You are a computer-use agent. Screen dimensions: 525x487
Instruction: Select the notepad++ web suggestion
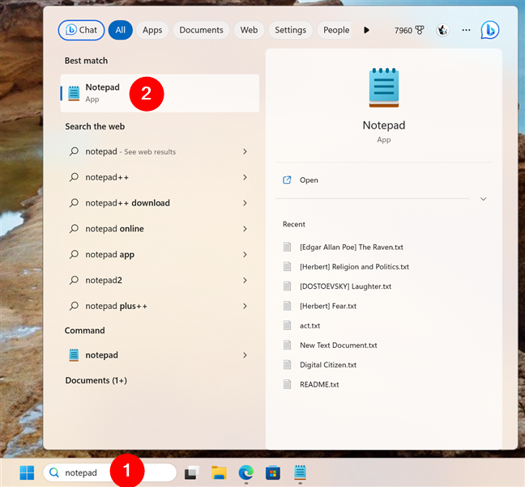(x=160, y=177)
